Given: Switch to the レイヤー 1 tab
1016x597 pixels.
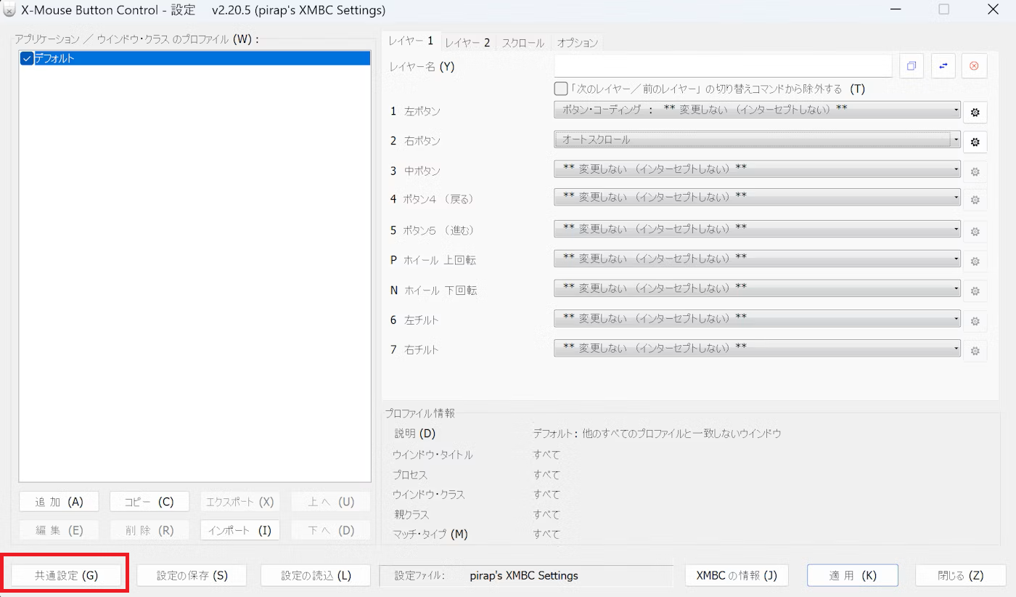Looking at the screenshot, I should [411, 41].
